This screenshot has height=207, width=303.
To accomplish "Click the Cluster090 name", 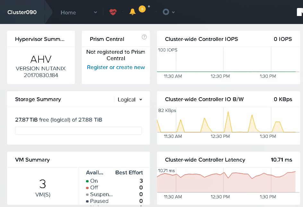I will pos(22,12).
